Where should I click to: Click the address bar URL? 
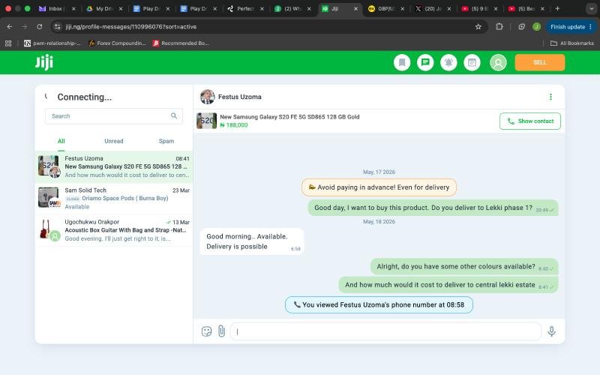pyautogui.click(x=130, y=27)
